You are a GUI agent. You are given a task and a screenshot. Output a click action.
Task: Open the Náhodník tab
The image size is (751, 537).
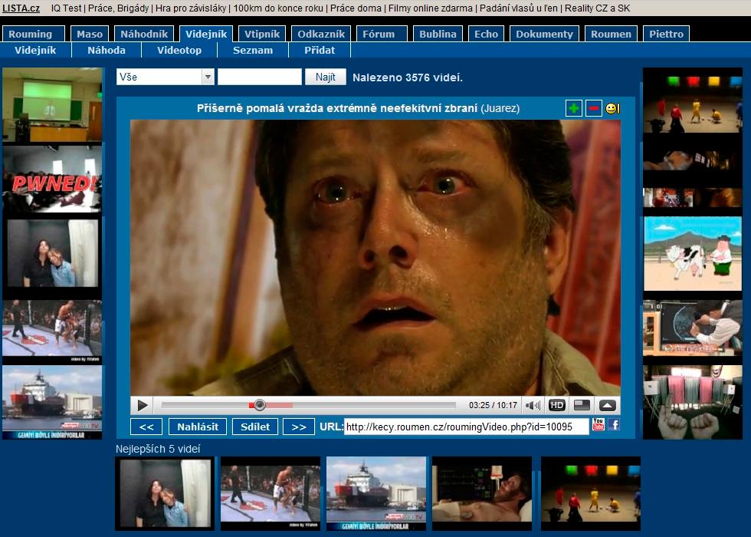coord(144,34)
